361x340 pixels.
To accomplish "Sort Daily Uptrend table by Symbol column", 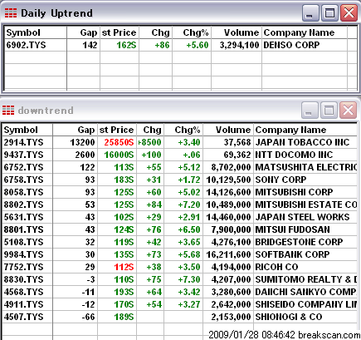I will [x=36, y=32].
